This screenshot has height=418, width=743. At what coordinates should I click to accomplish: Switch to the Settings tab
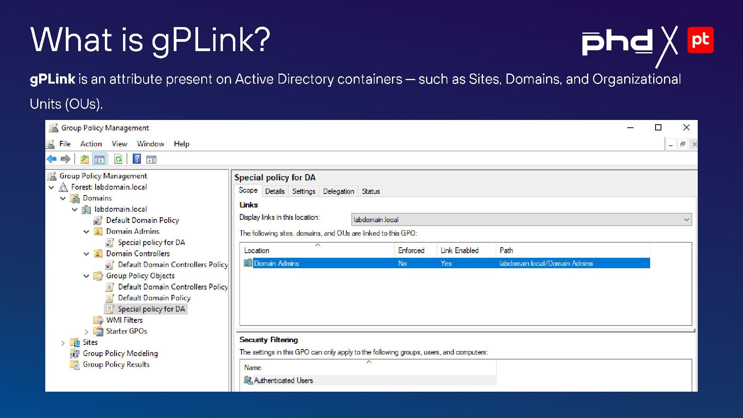303,191
